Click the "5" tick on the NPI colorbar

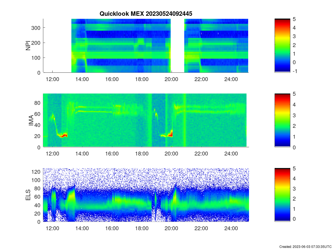pyautogui.click(x=294, y=19)
